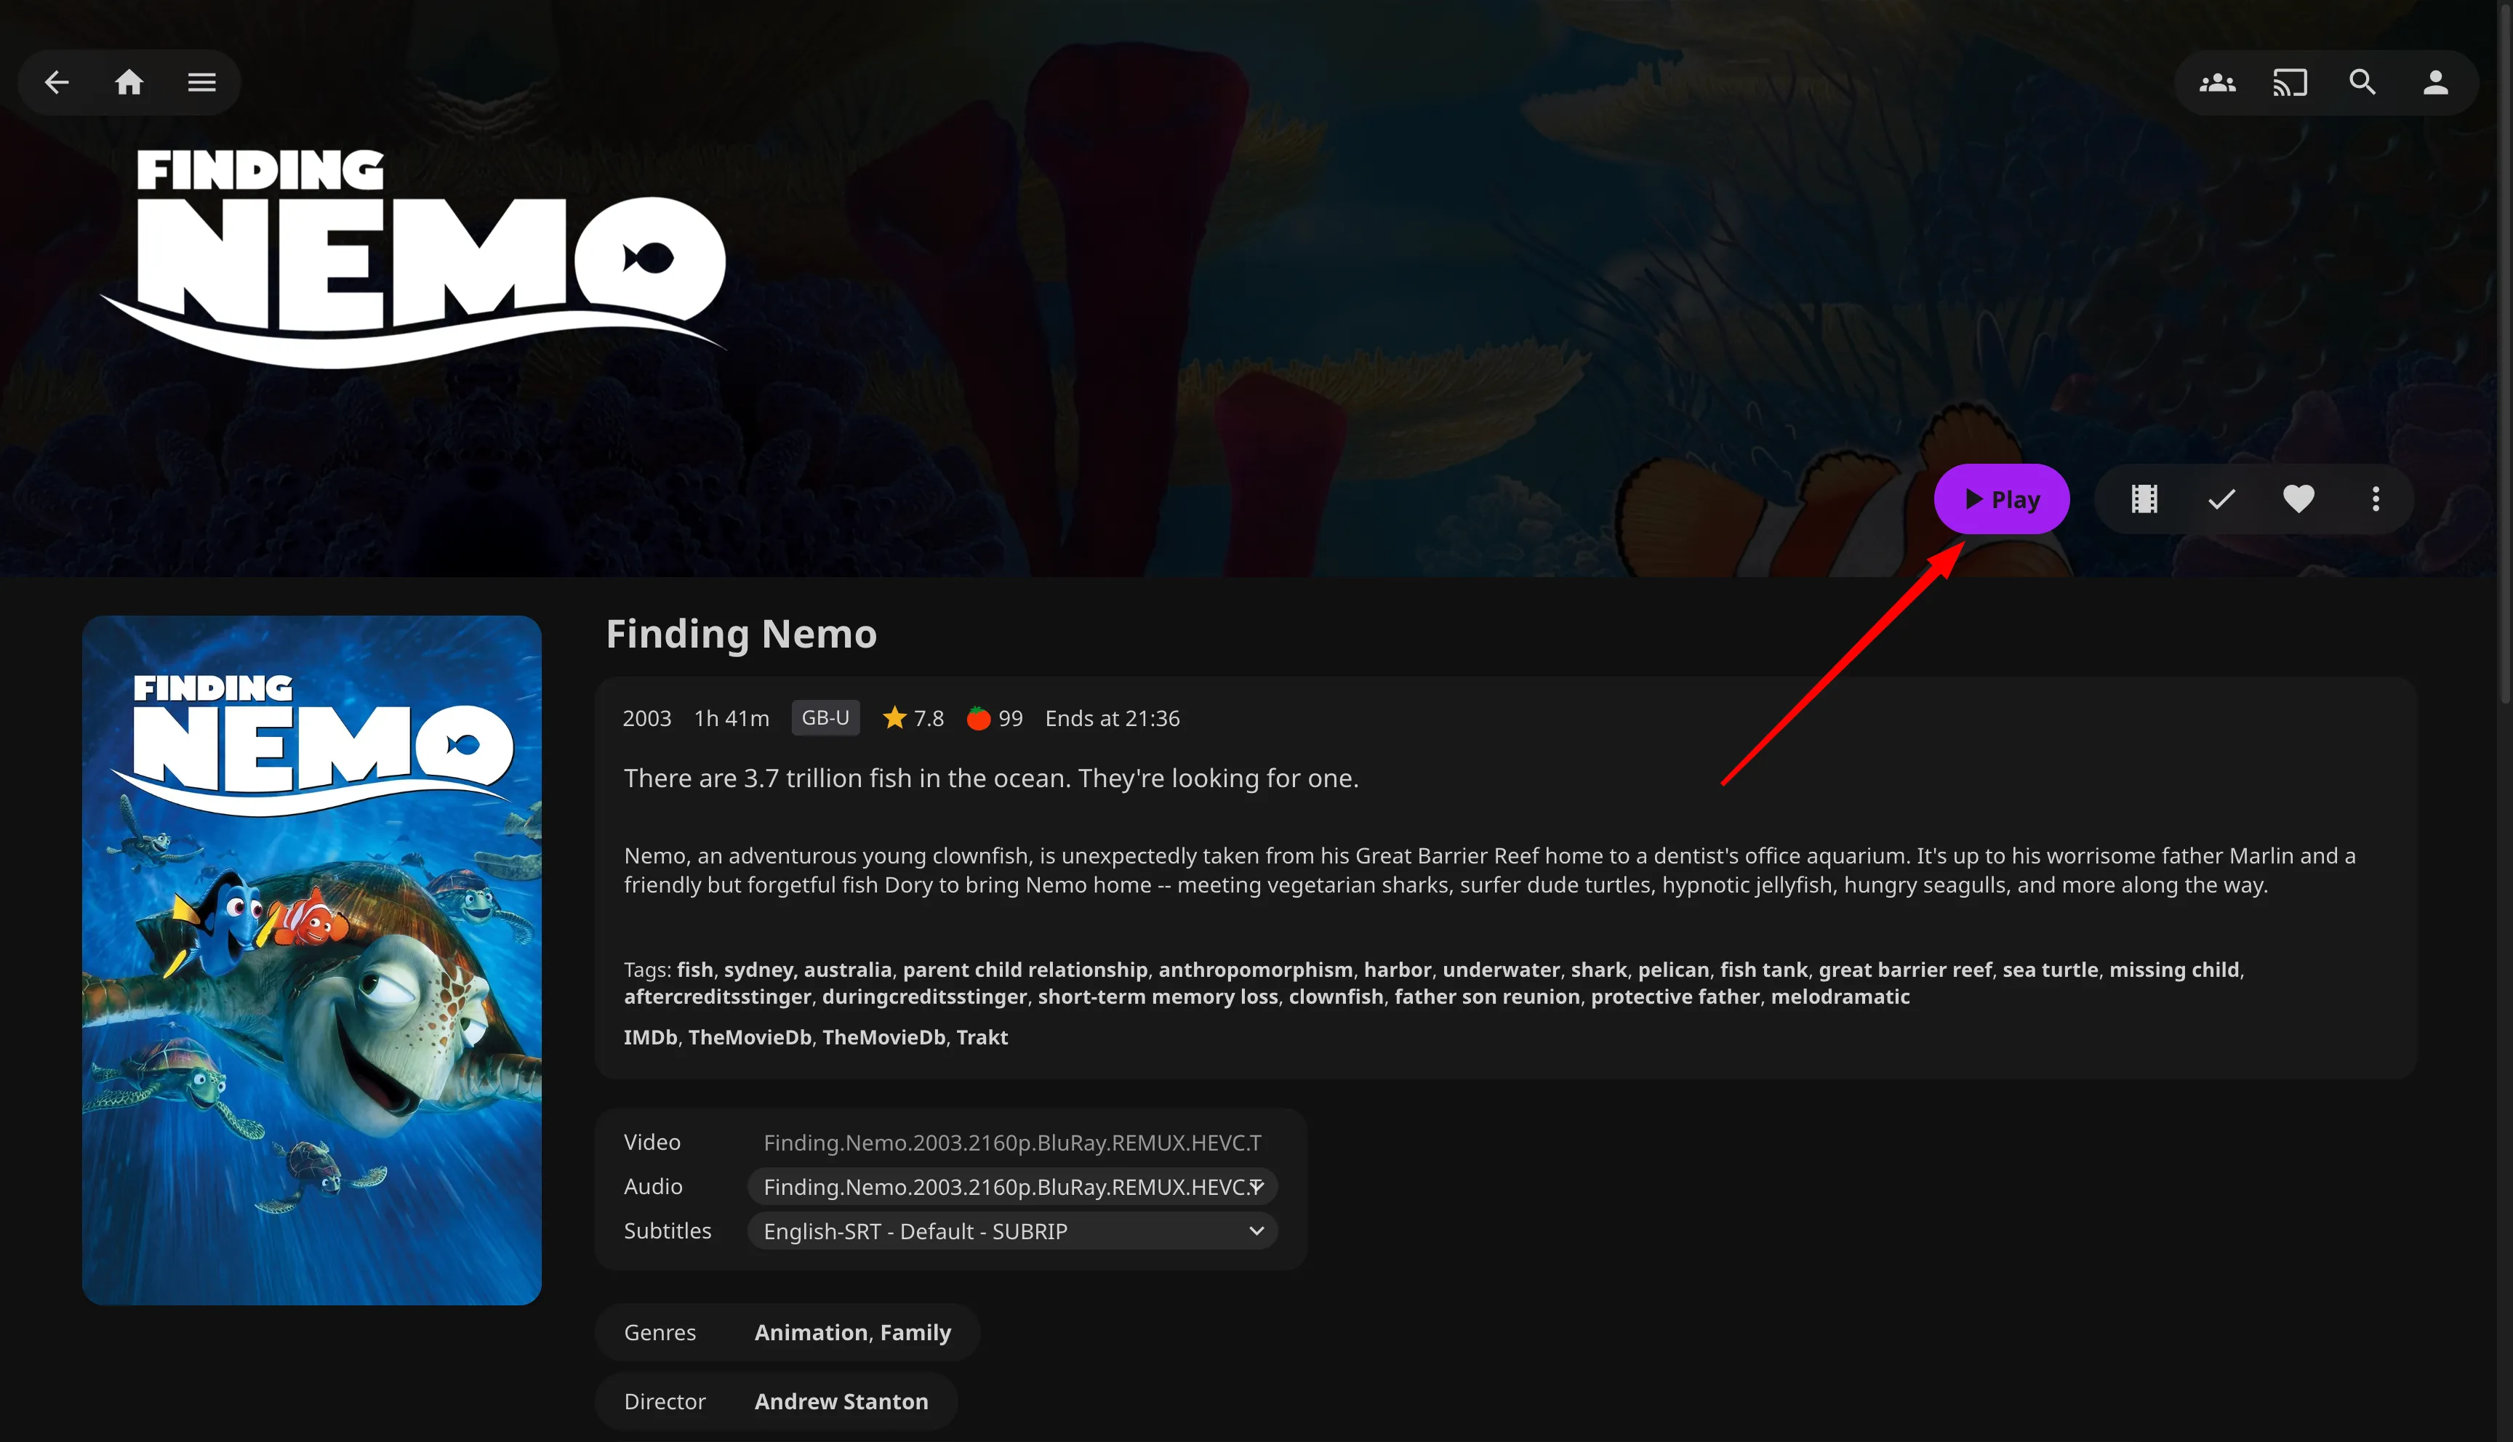Image resolution: width=2513 pixels, height=1442 pixels.
Task: Open the navigation drawer menu
Action: pos(201,82)
